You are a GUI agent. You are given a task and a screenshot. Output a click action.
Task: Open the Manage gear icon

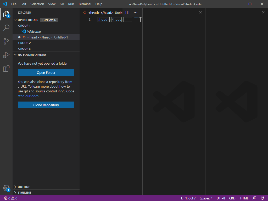click(x=6, y=188)
